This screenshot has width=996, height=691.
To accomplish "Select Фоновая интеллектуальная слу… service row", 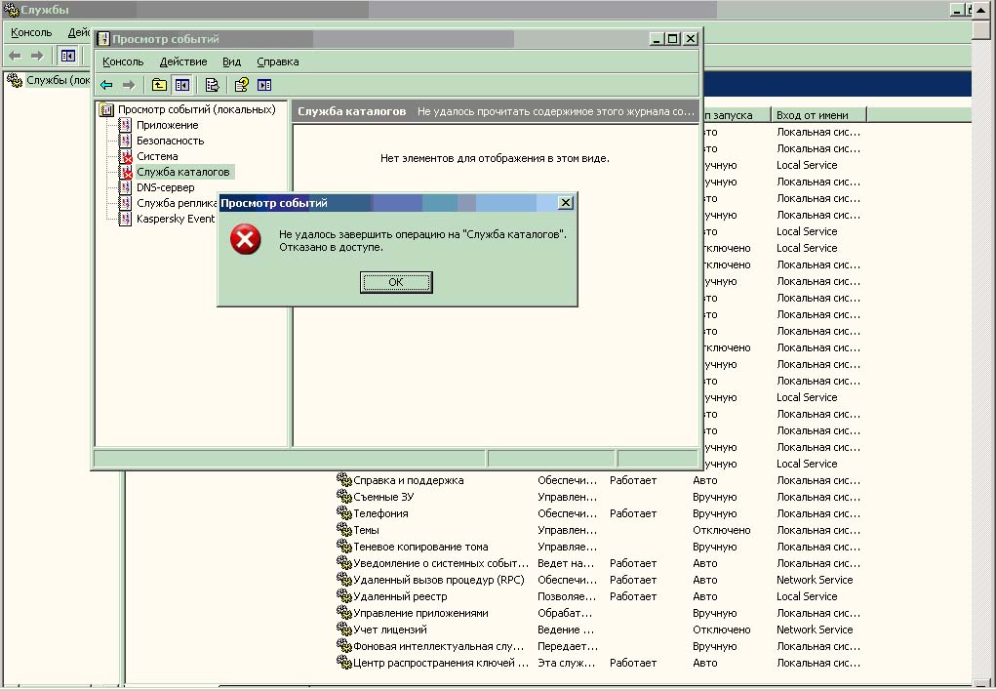I will tap(438, 646).
